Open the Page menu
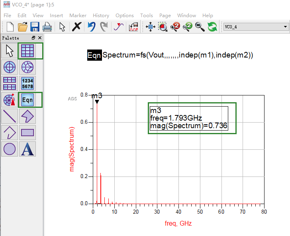 165,16
